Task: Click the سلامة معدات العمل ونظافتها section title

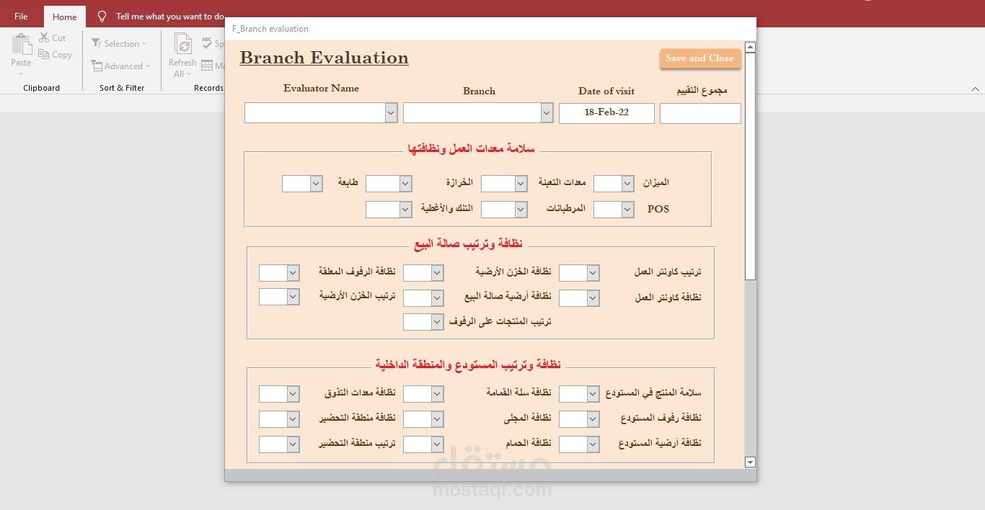Action: (x=472, y=148)
